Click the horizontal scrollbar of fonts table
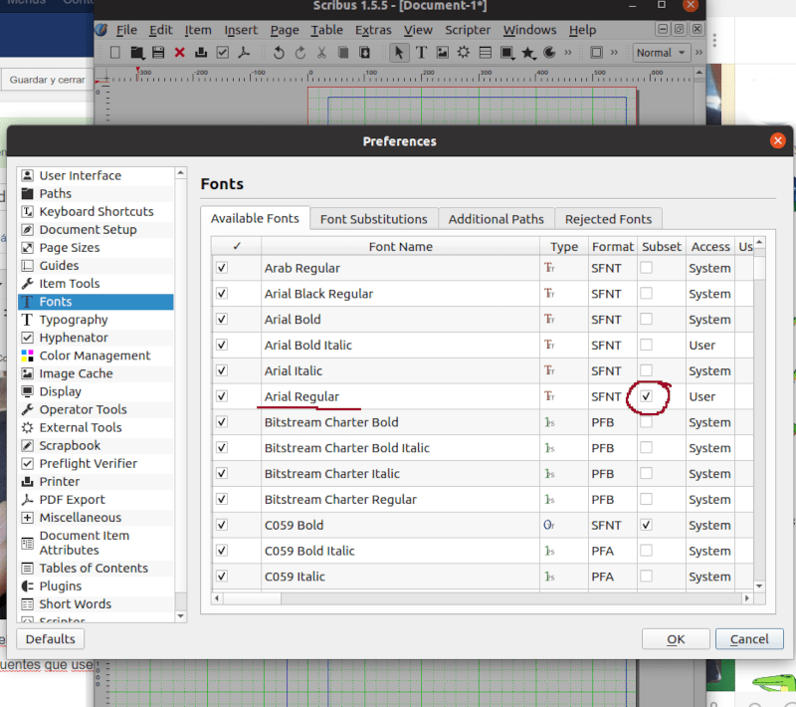The height and width of the screenshot is (707, 796). click(x=482, y=598)
